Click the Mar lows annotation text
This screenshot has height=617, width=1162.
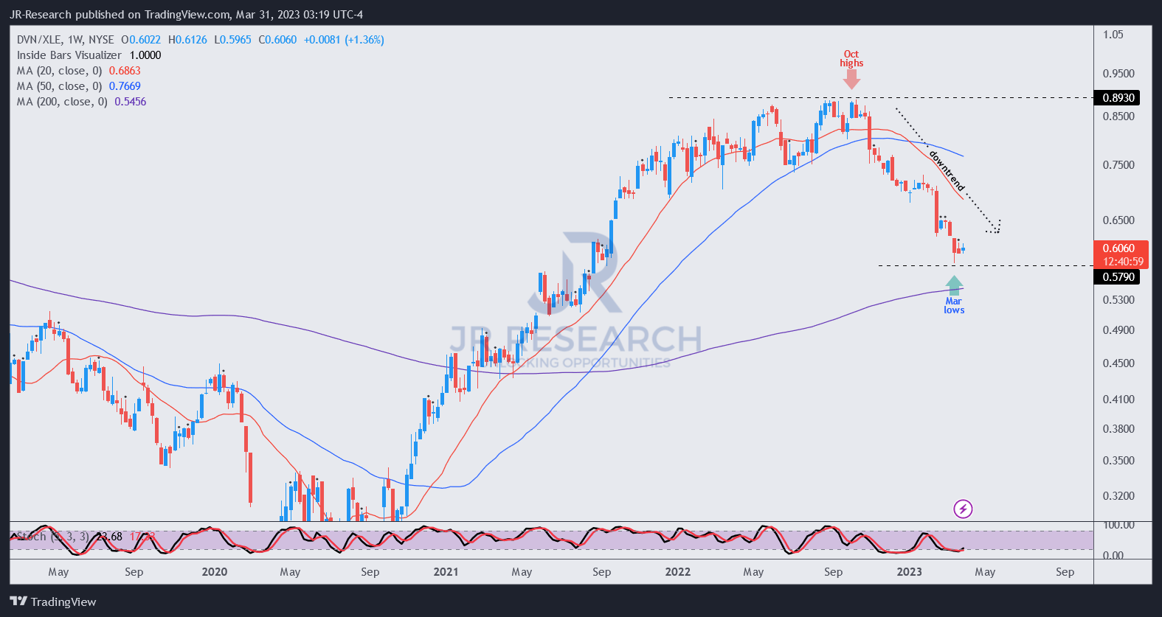coord(954,305)
